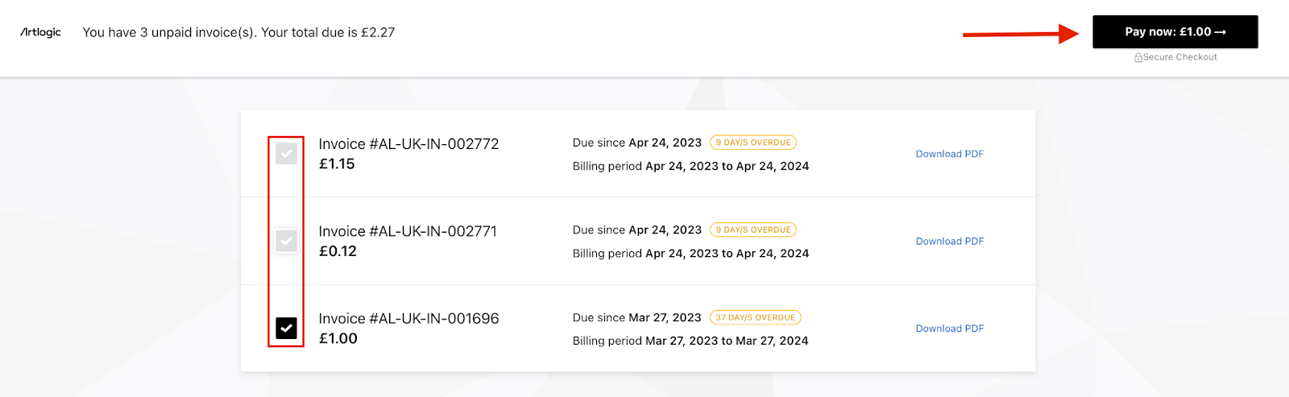The width and height of the screenshot is (1289, 397).
Task: Click the £0.12 invoice amount
Action: [x=338, y=251]
